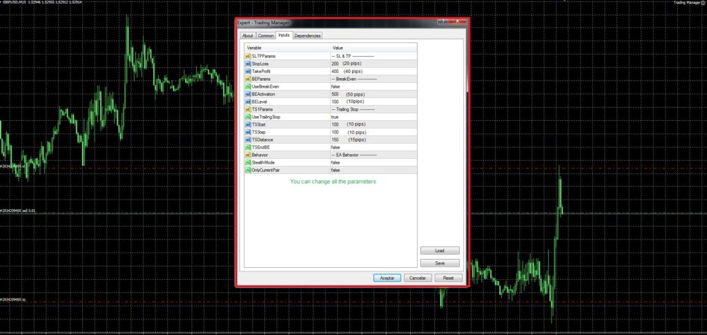Image resolution: width=707 pixels, height=335 pixels.
Task: Select the TSDistance variable name
Action: (262, 140)
